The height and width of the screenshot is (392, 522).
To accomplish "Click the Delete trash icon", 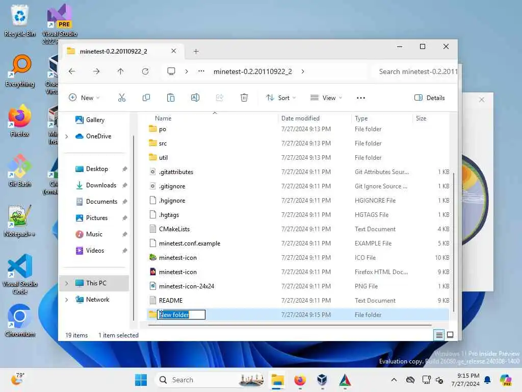I will tap(244, 97).
